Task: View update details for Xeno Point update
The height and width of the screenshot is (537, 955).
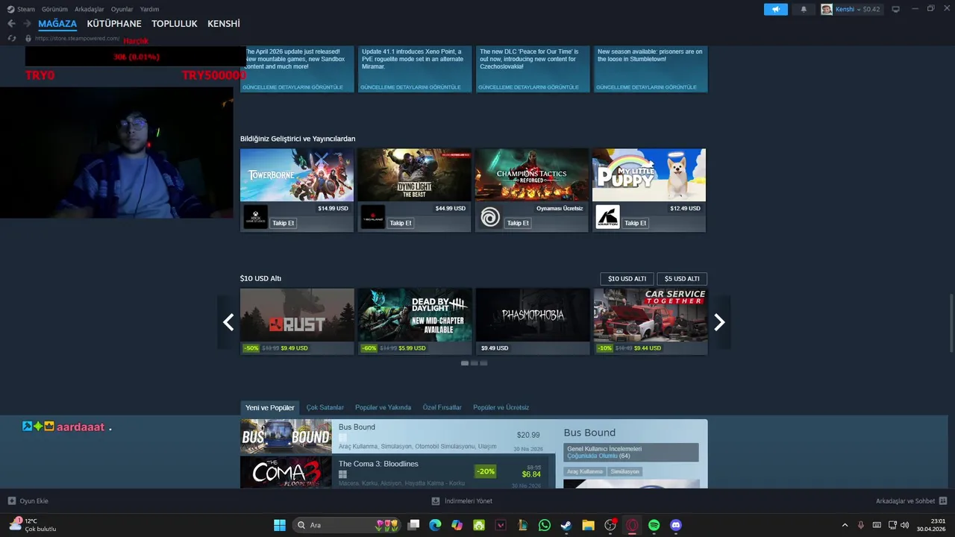Action: pyautogui.click(x=410, y=87)
